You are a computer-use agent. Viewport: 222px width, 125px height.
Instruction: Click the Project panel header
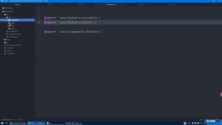pos(17,5)
